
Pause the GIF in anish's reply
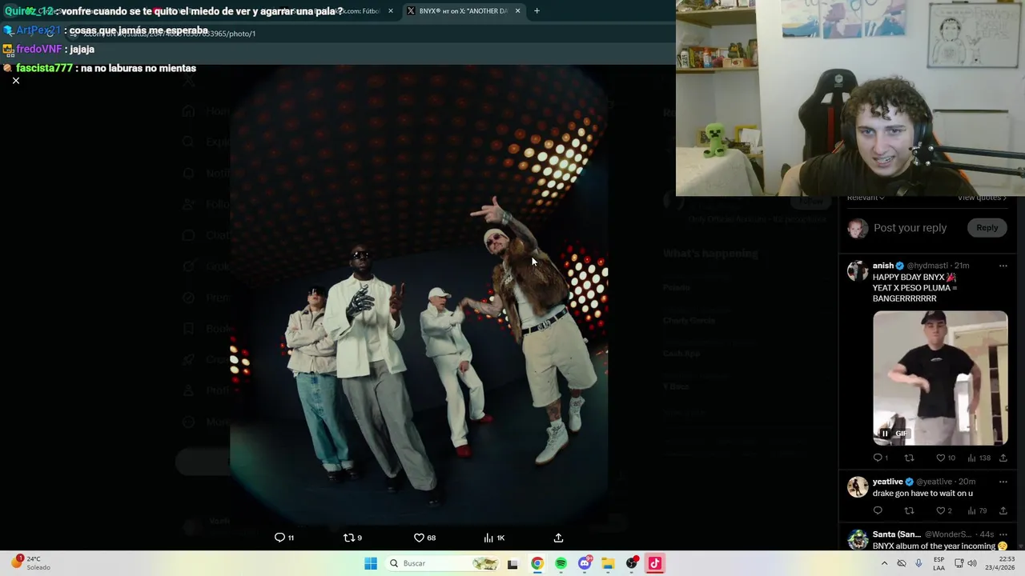[x=885, y=434]
